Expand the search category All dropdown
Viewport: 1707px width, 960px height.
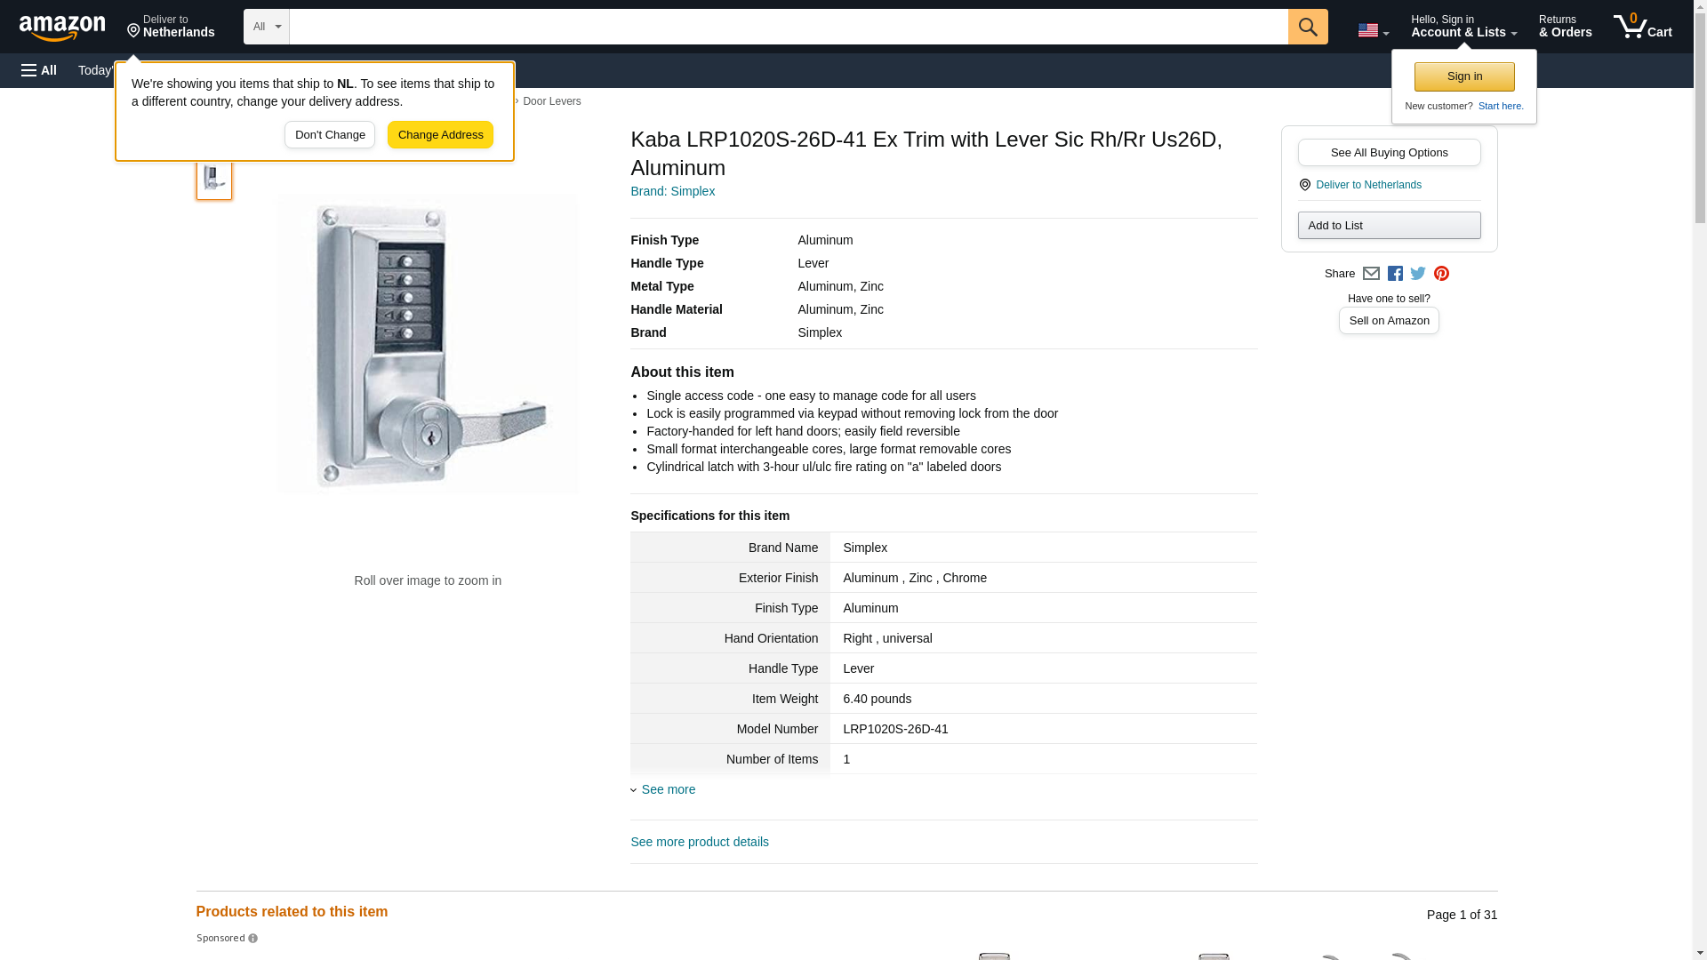point(266,27)
